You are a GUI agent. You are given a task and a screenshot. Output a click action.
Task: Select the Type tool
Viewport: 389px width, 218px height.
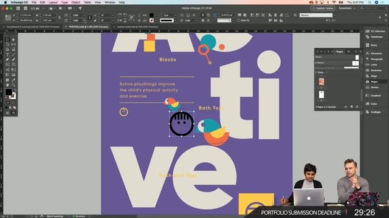[7, 54]
